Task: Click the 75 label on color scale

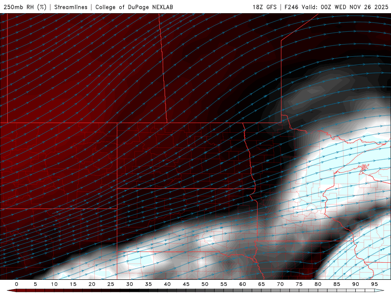Action: click(299, 284)
